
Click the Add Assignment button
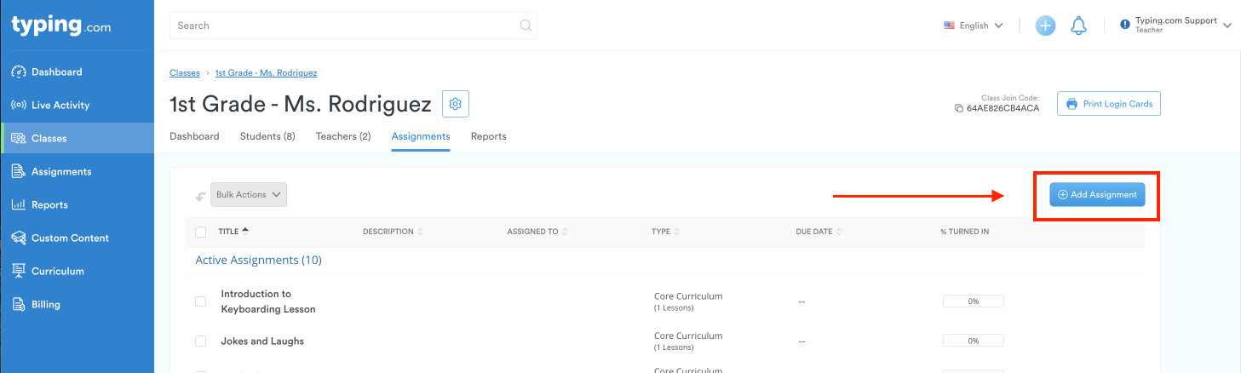(x=1097, y=195)
